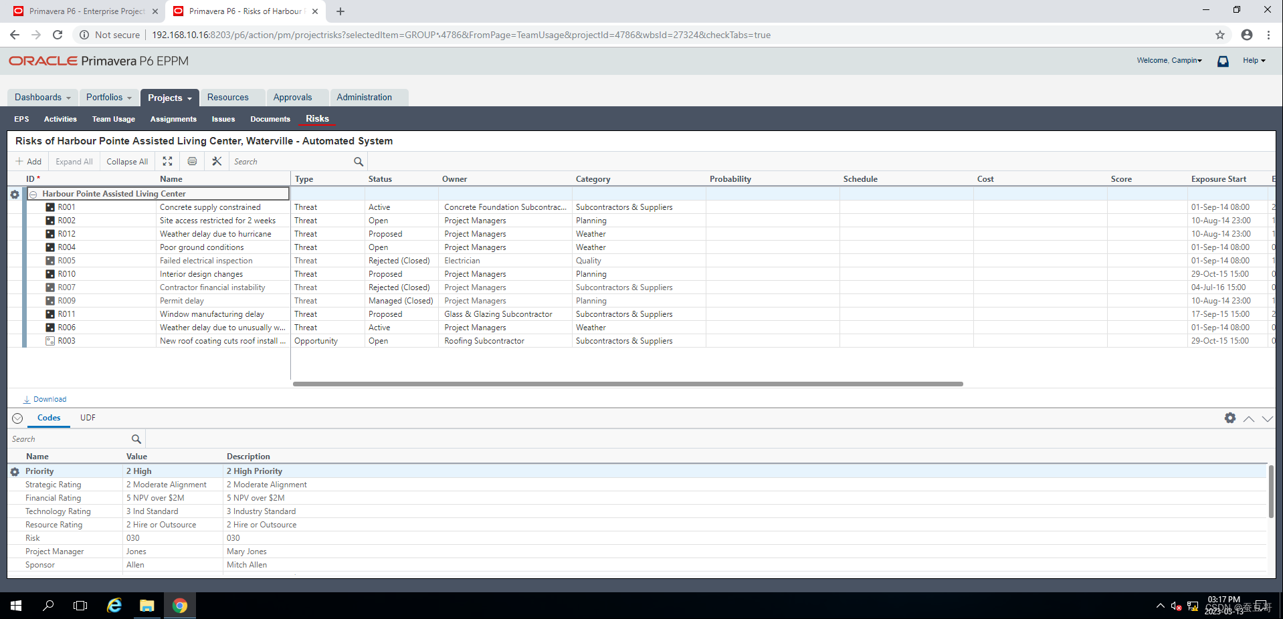Open the Help dropdown
1283x619 pixels.
click(1254, 60)
